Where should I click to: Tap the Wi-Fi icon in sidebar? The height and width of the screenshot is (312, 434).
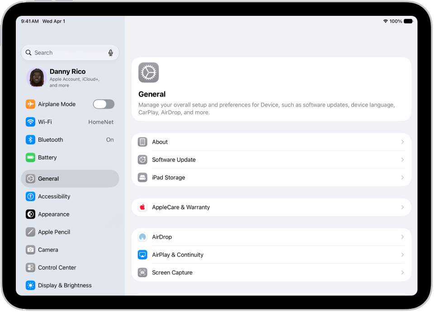point(30,122)
